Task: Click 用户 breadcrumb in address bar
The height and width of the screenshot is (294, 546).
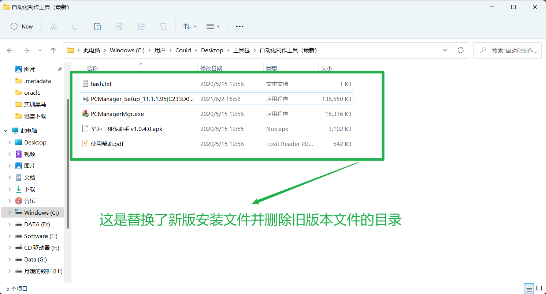Action: tap(160, 50)
